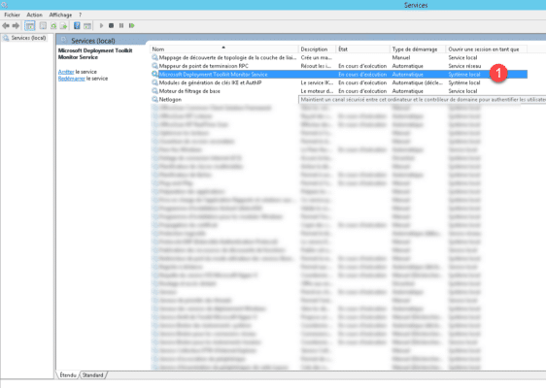Restart the service with the green restart icon
Viewport: 546px width, 388px height.
pyautogui.click(x=131, y=26)
